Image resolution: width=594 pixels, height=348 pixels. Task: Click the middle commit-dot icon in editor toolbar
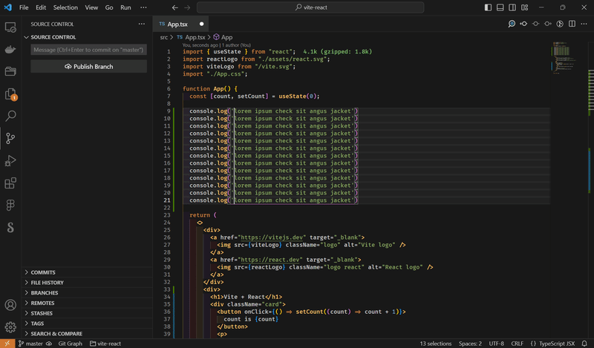click(x=535, y=24)
